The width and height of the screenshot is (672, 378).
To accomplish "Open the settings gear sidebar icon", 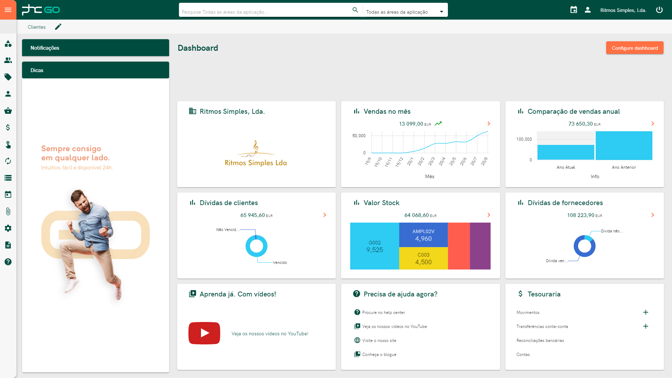I will (x=8, y=228).
